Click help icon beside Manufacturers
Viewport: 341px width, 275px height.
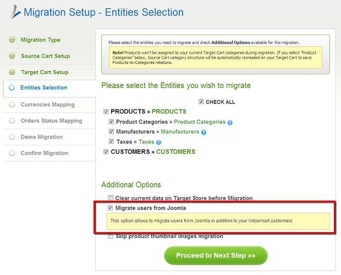(x=204, y=132)
